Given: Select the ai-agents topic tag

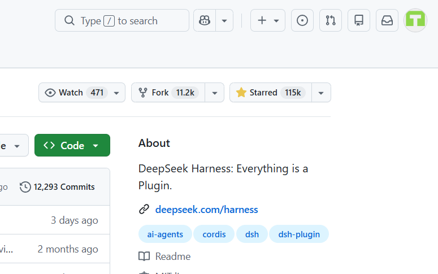Looking at the screenshot, I should point(165,234).
